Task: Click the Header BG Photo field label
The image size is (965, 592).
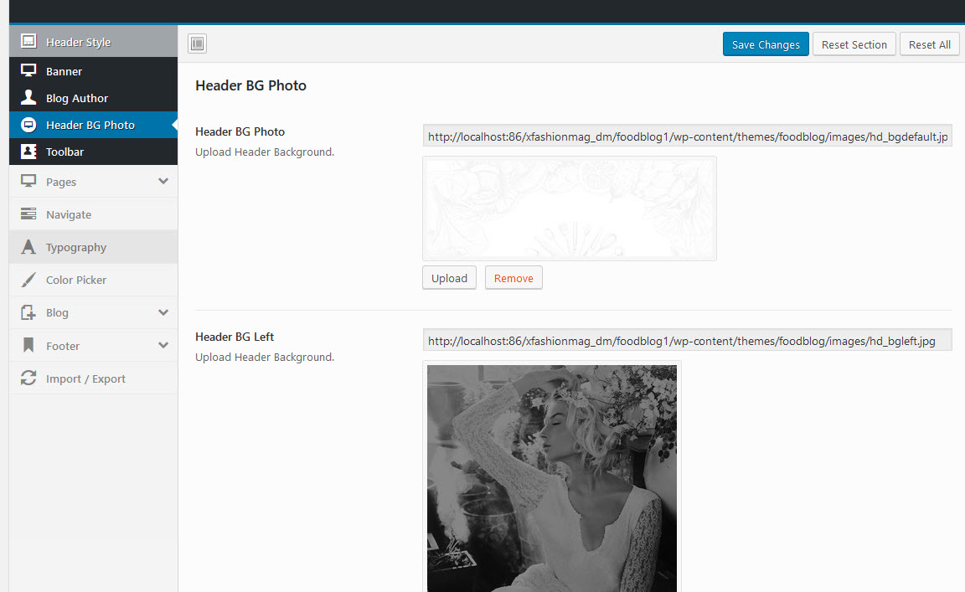Action: [x=240, y=131]
